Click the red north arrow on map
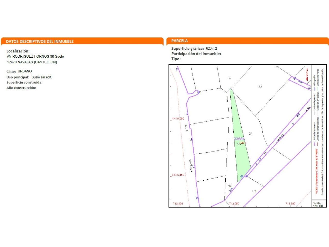 (x=307, y=74)
